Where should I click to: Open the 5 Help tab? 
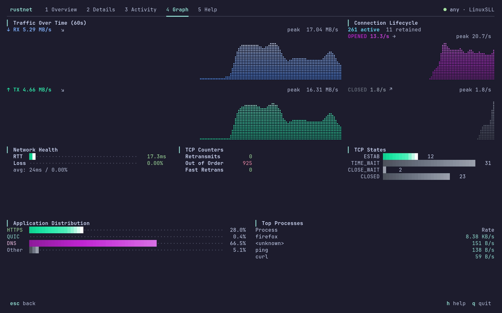207,10
